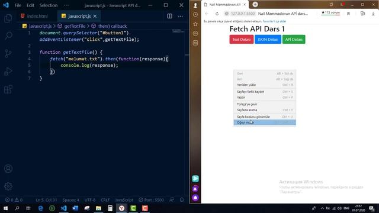Split the VS Code editor right
Screen dimensions: 379x213
(x=170, y=16)
